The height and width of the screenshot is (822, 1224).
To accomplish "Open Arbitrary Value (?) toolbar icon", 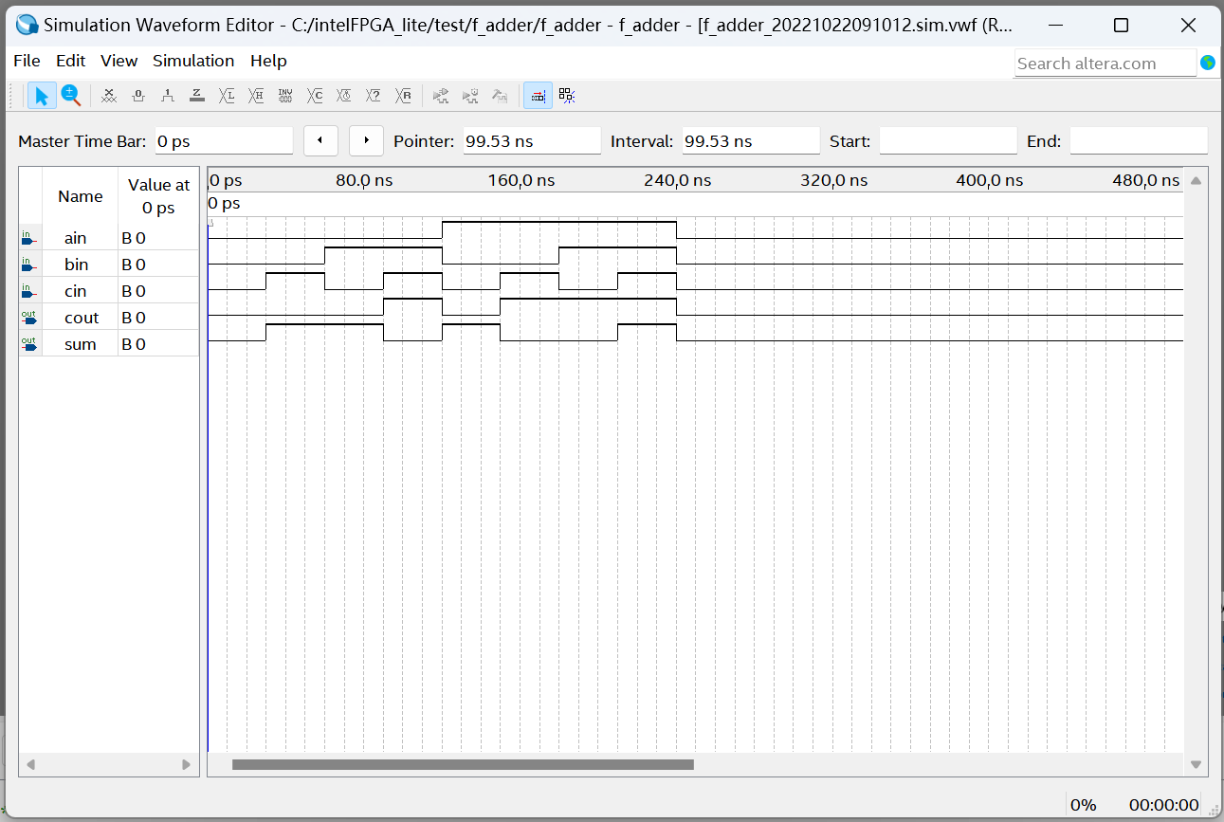I will point(374,96).
